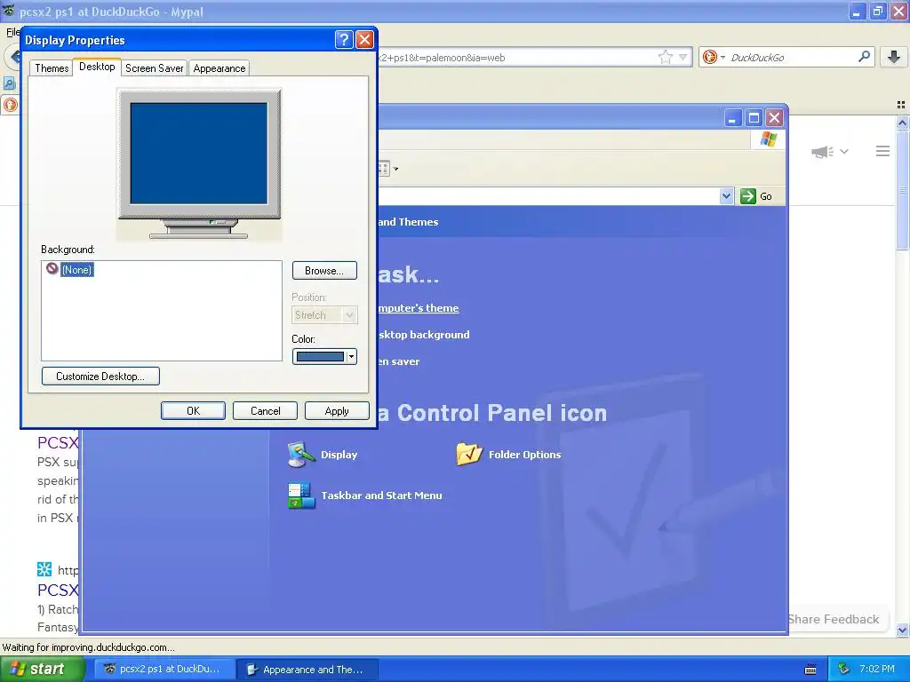Click the 7:02 PM taskbar clock
This screenshot has height=682, width=910.
pyautogui.click(x=876, y=670)
